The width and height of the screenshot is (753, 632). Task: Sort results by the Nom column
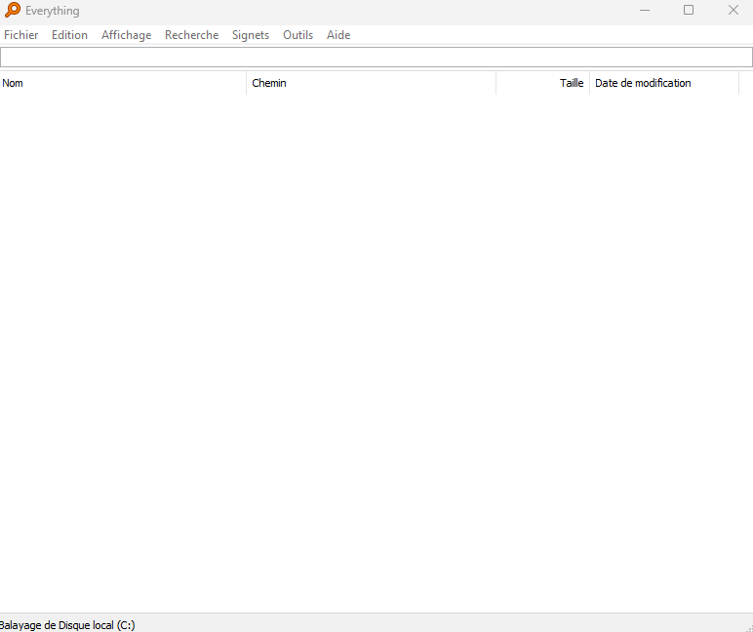coord(123,83)
